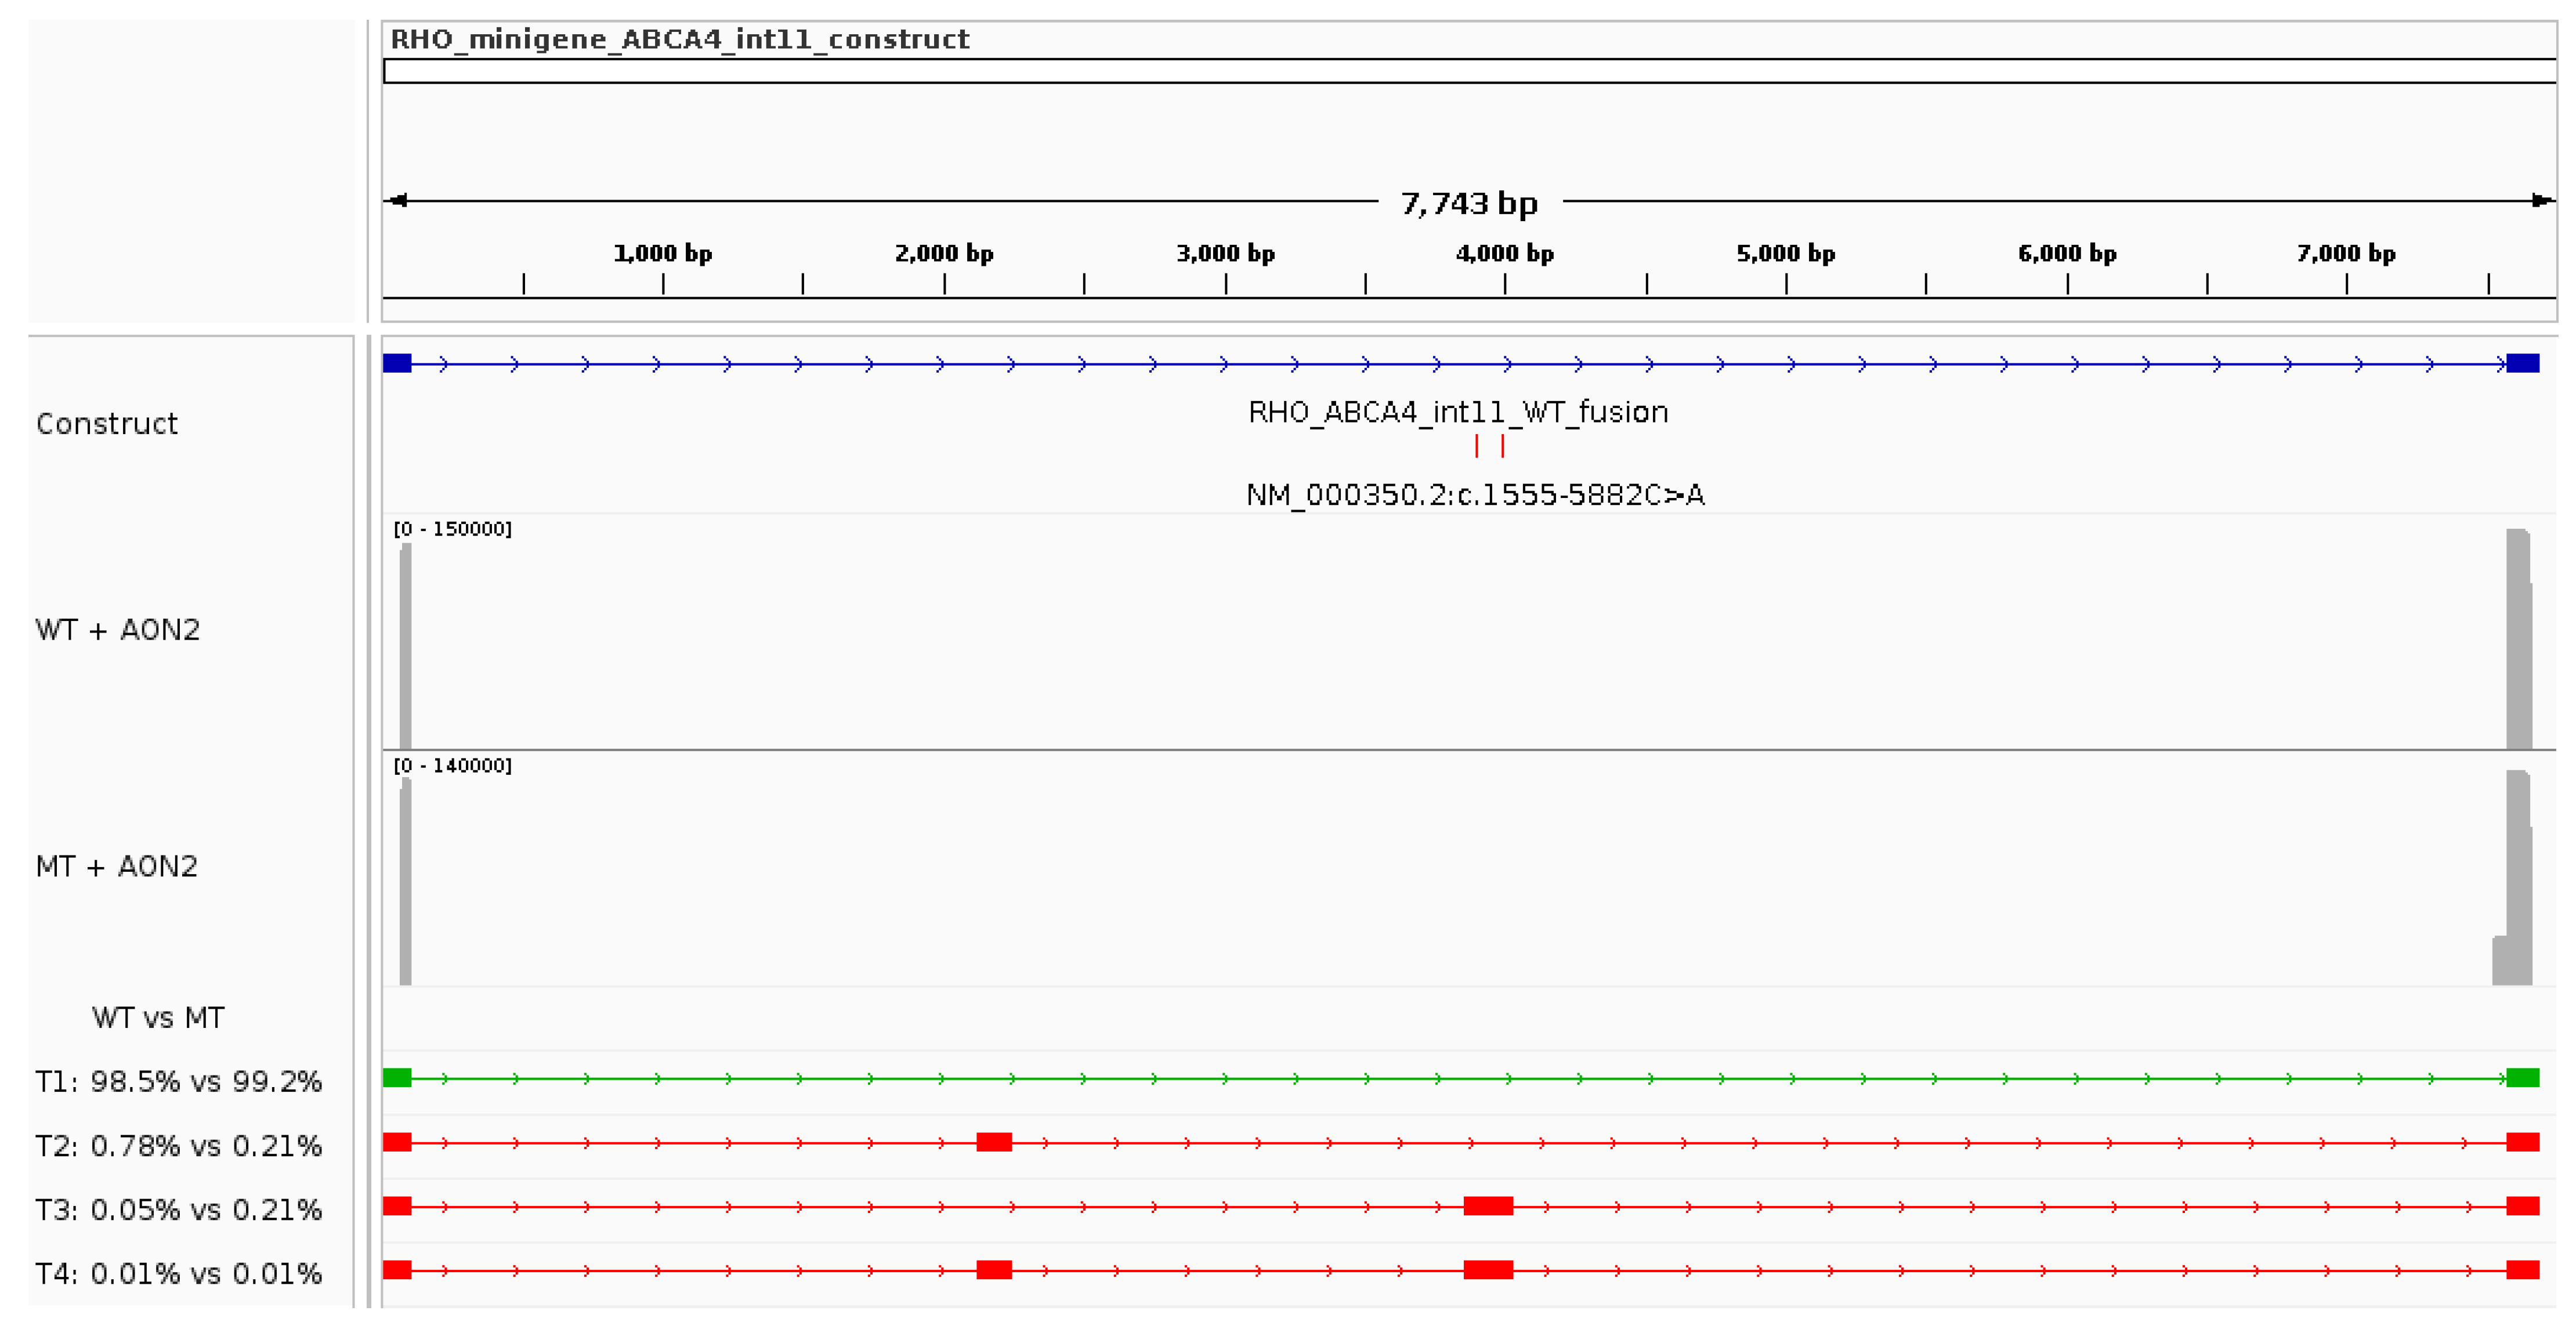Click the 6,000 bp ruler label

coord(2067,253)
